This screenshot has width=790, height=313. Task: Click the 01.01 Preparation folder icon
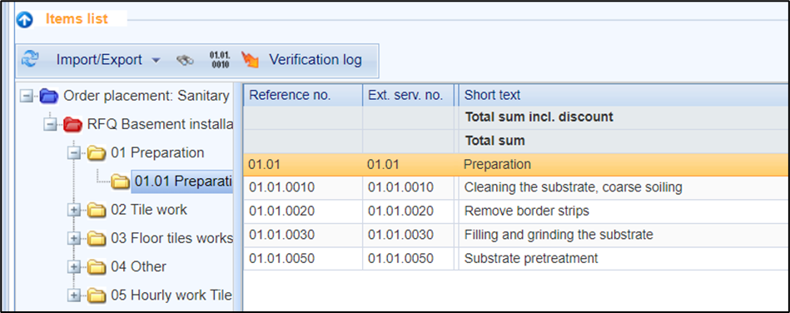121,181
